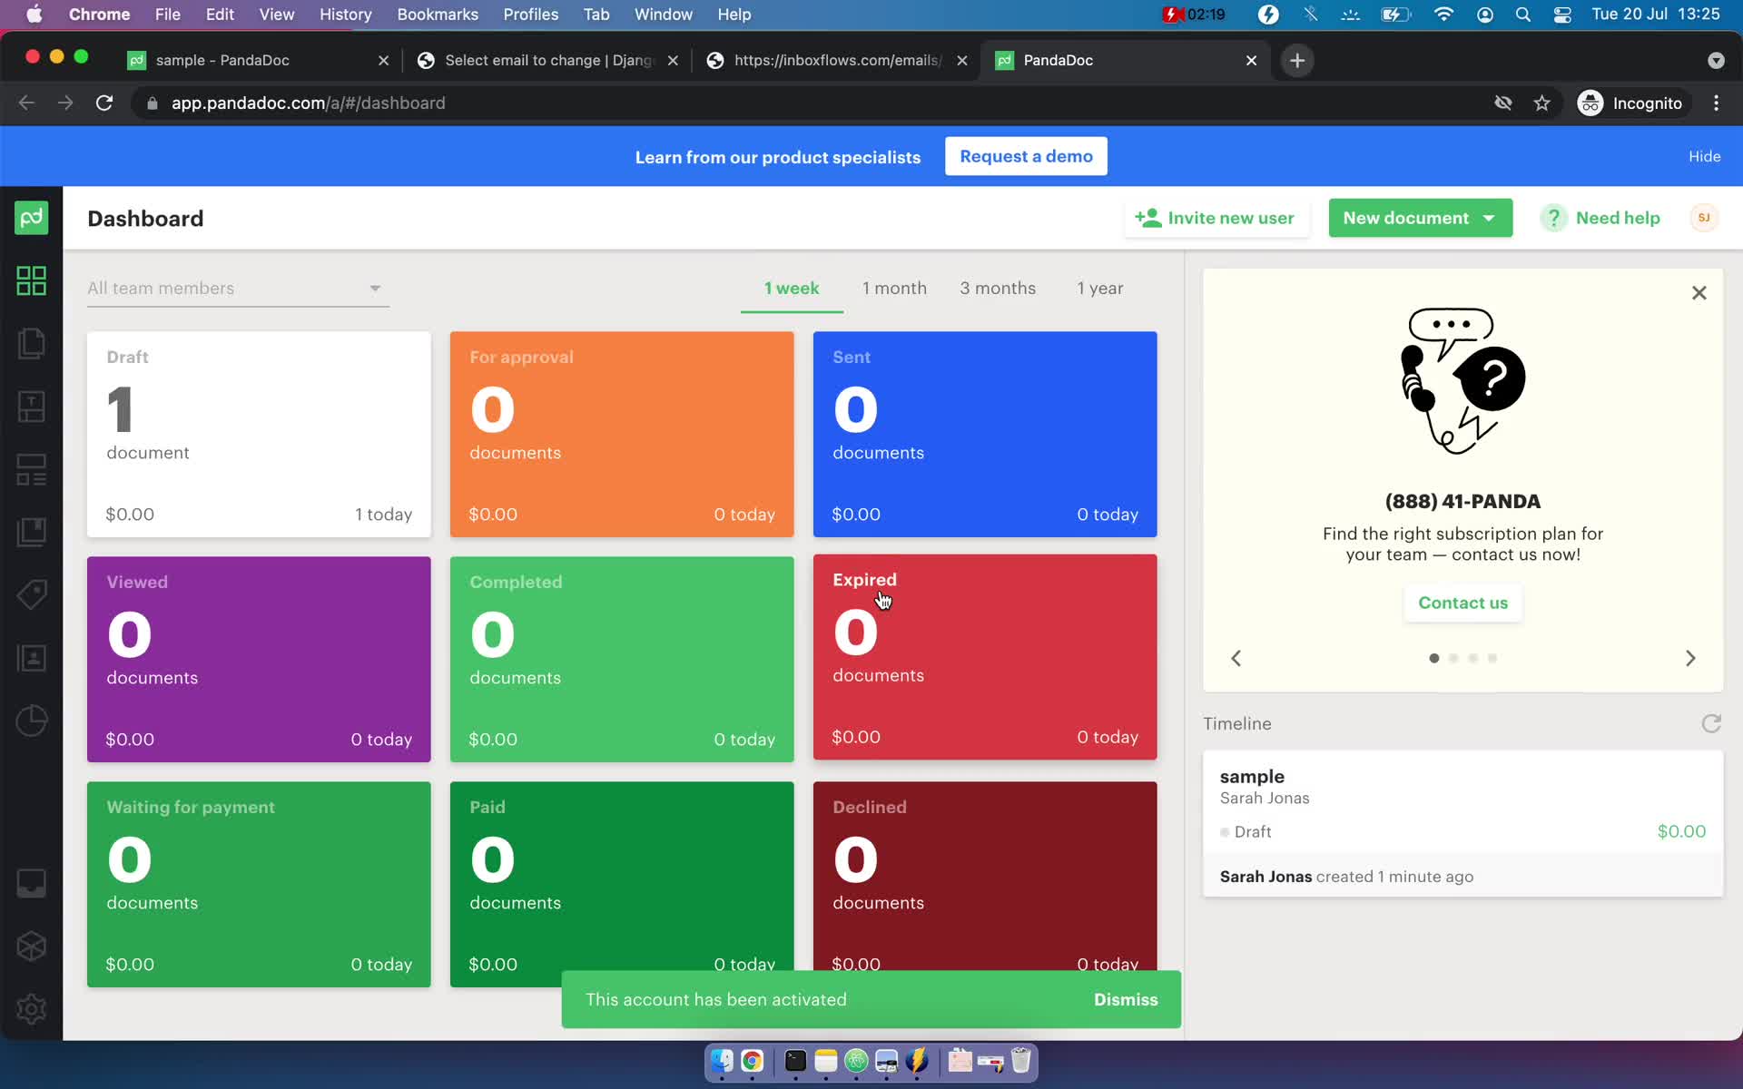This screenshot has width=1743, height=1089.
Task: Open the Draft documents card
Action: (x=259, y=434)
